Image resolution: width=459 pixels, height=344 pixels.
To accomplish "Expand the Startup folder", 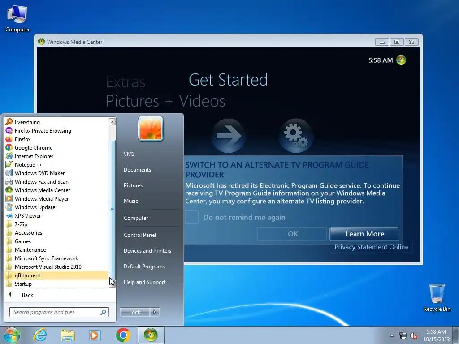I will click(56, 284).
